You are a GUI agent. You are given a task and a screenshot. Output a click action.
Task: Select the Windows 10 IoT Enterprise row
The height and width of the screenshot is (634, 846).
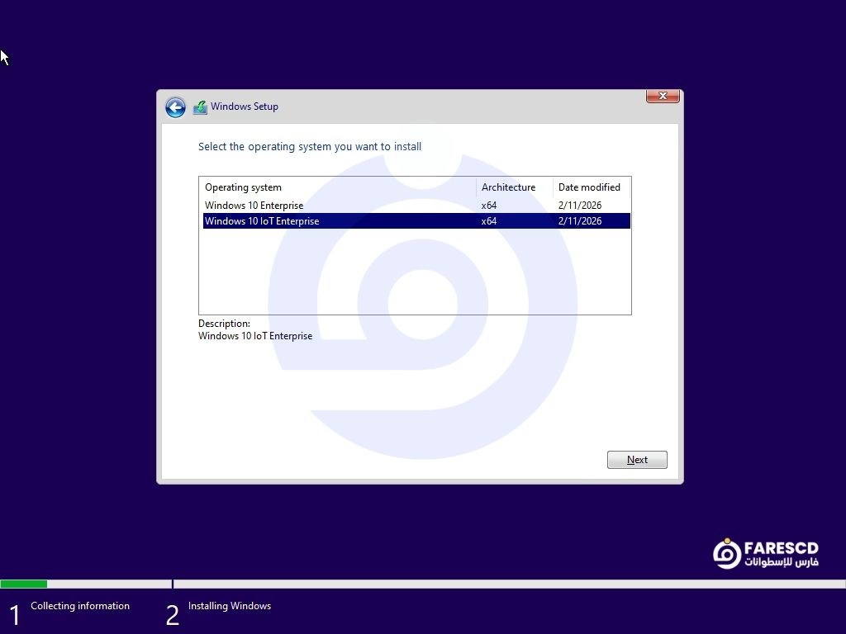coord(262,221)
